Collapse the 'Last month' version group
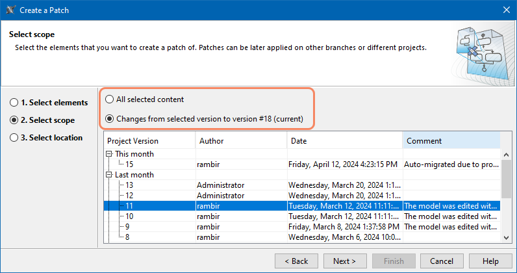The image size is (517, 273). pyautogui.click(x=109, y=175)
